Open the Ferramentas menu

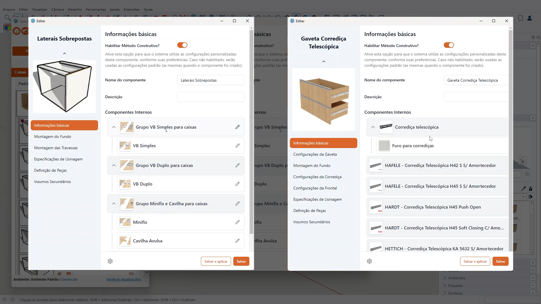coord(96,9)
